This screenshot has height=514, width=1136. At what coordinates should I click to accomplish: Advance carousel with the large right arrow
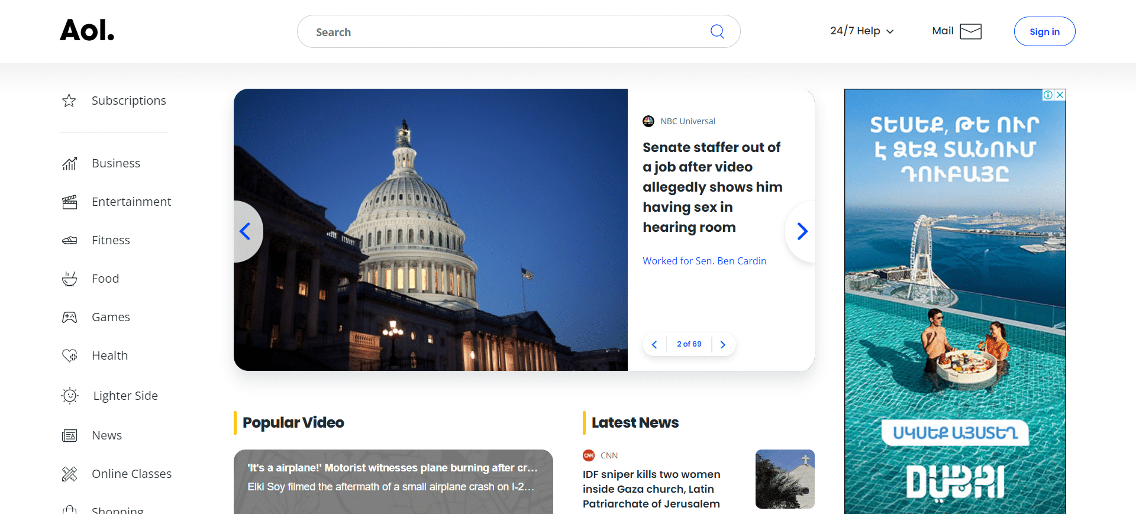pyautogui.click(x=802, y=231)
